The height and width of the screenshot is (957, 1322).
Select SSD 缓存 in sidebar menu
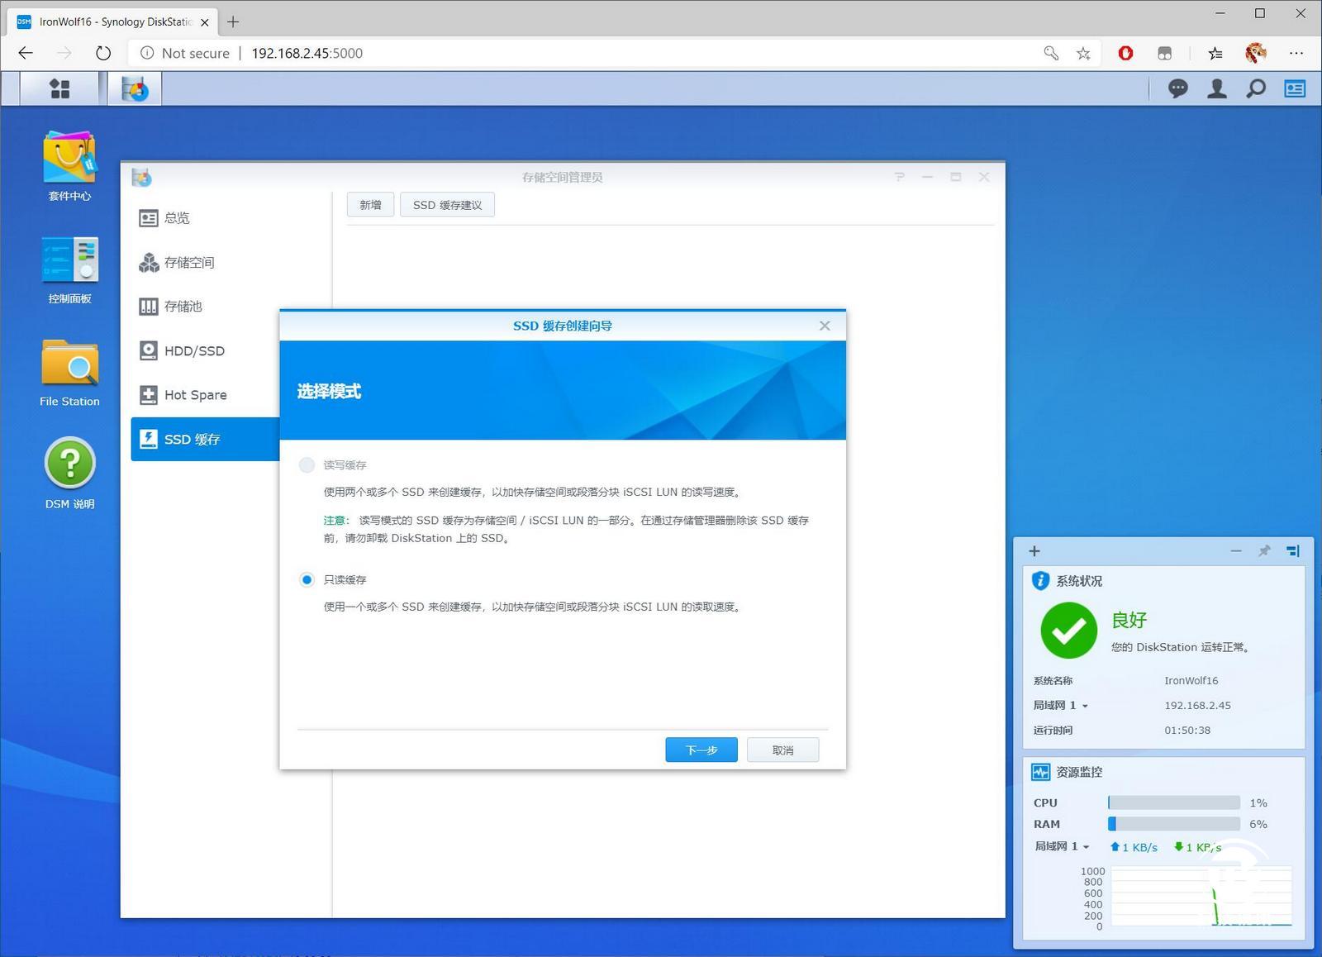point(193,439)
